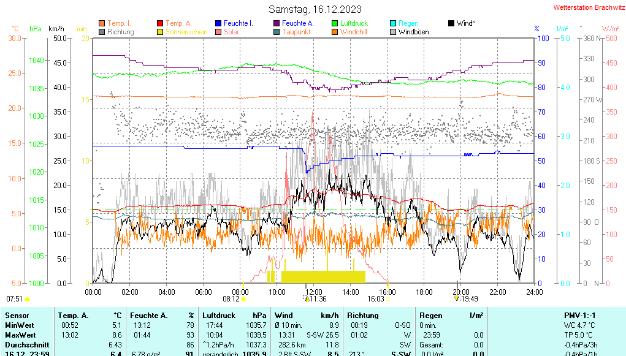
Task: Click the green Luftdruck legend box
Action: click(335, 23)
